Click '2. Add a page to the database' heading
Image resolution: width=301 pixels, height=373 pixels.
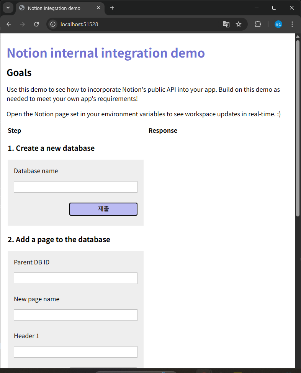(x=59, y=239)
